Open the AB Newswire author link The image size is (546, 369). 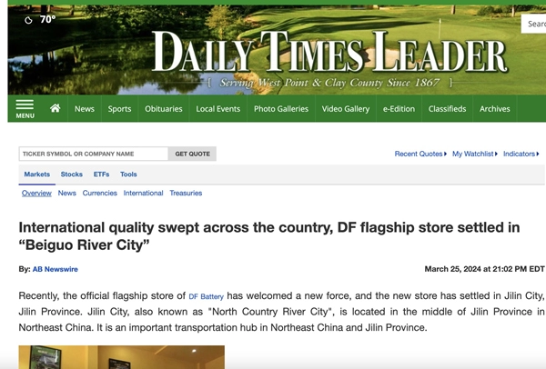tap(55, 269)
